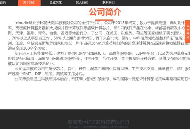190x129 pixels.
Task: Click footer text 深圳市世纪云芯科技有限公司
Action: tap(98, 122)
